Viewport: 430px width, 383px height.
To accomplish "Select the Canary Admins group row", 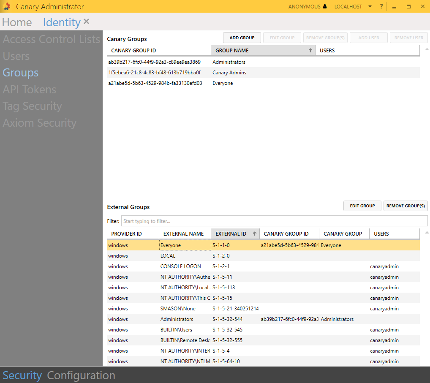I will (229, 73).
